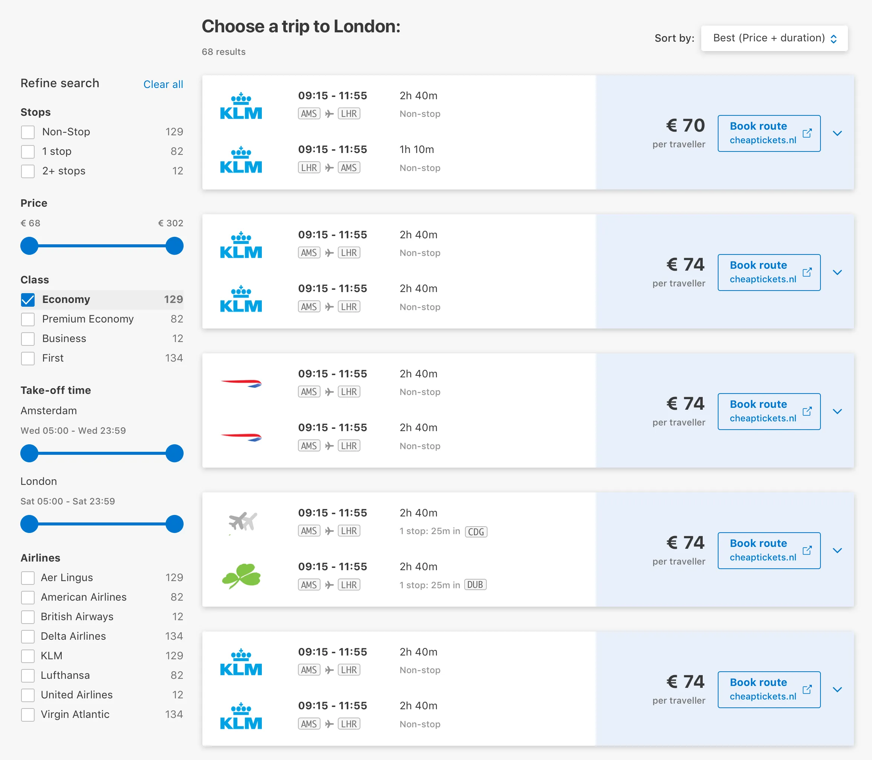Book the 1-stop route via CDG
Screen dimensions: 872x760
pos(769,551)
